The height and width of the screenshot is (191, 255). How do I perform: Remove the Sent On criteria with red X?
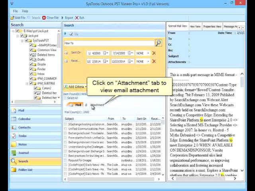coord(154,53)
